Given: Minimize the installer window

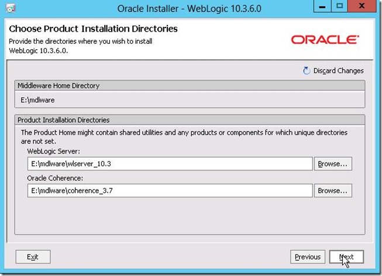Looking at the screenshot, I should point(322,6).
